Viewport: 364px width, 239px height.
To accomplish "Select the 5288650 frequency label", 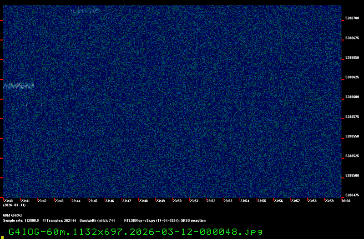I will coord(352,58).
